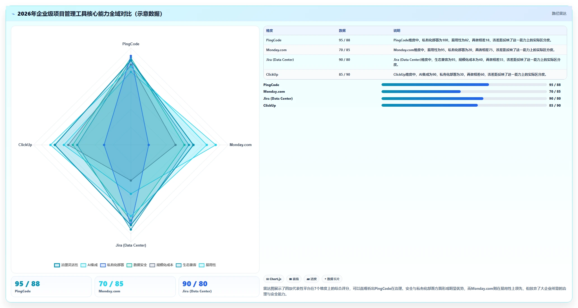
Task: Click the 说明 column header
Action: click(397, 31)
